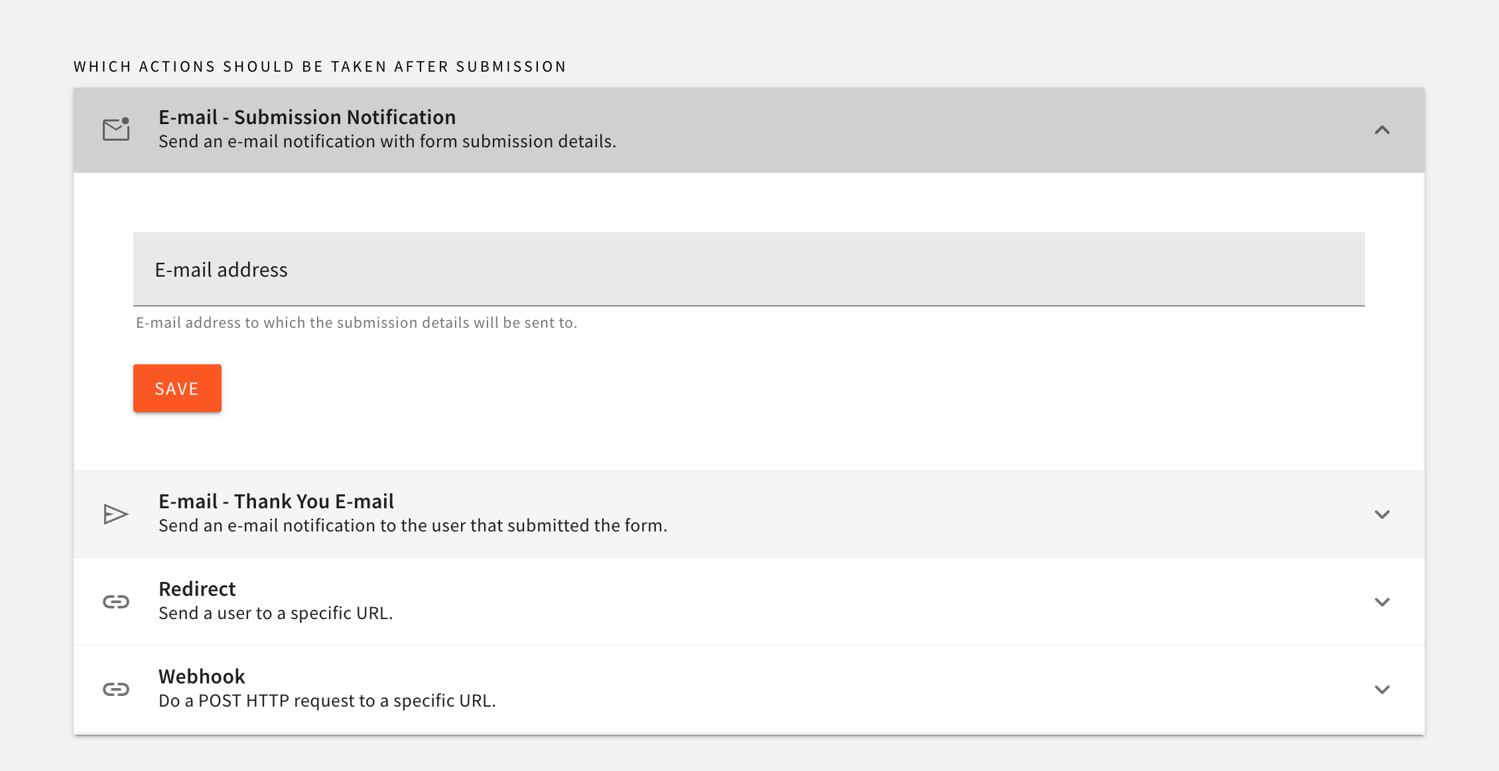Expand the Thank You E-mail section chevron
This screenshot has width=1499, height=771.
coord(1382,514)
